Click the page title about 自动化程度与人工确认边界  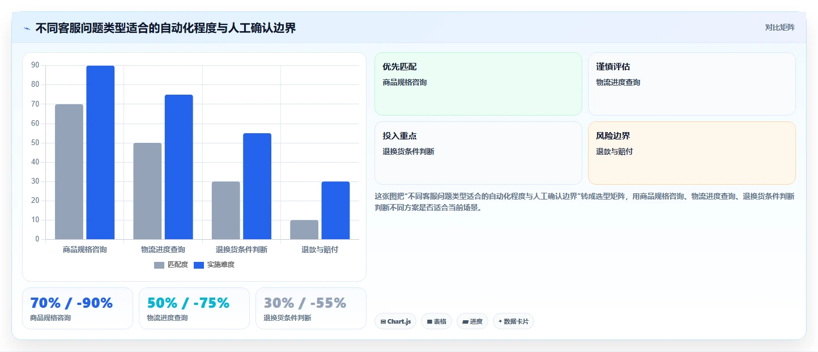(x=165, y=28)
